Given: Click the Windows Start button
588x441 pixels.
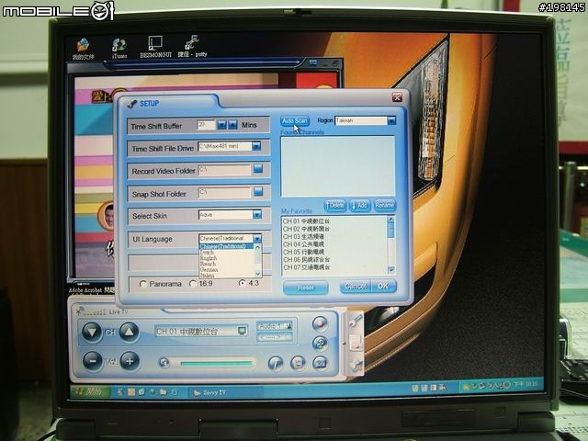Looking at the screenshot, I should coord(90,392).
